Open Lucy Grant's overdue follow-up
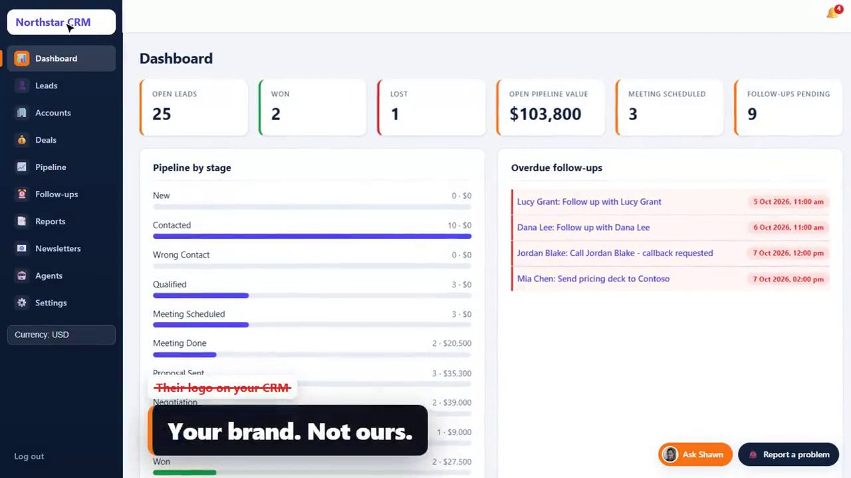Screen dimensions: 851x478 point(670,202)
